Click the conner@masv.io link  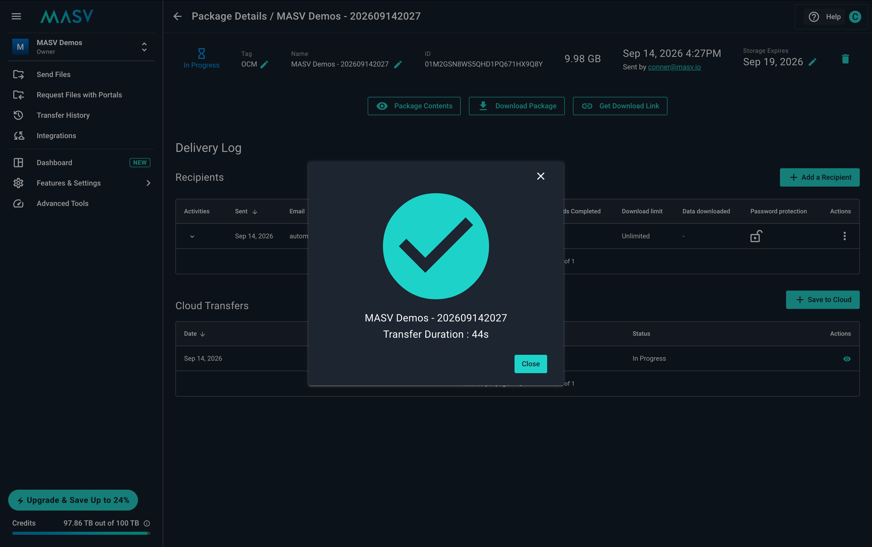674,67
